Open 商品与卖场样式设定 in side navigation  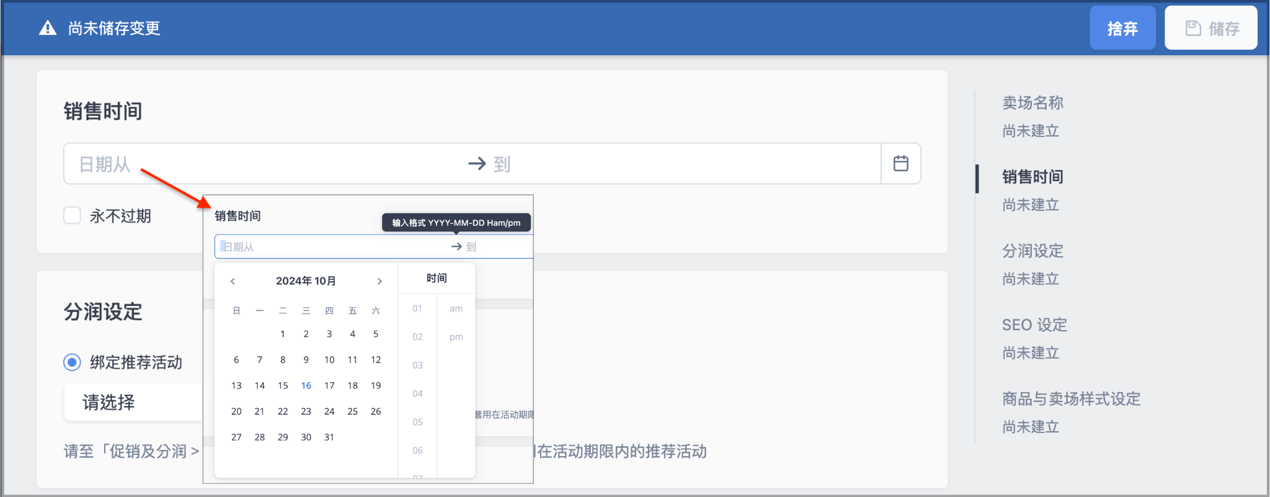pos(1072,398)
